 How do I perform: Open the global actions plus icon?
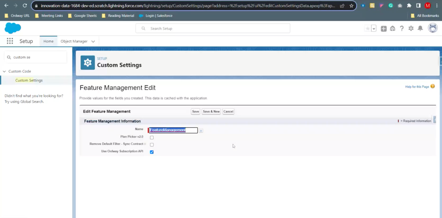pyautogui.click(x=384, y=28)
